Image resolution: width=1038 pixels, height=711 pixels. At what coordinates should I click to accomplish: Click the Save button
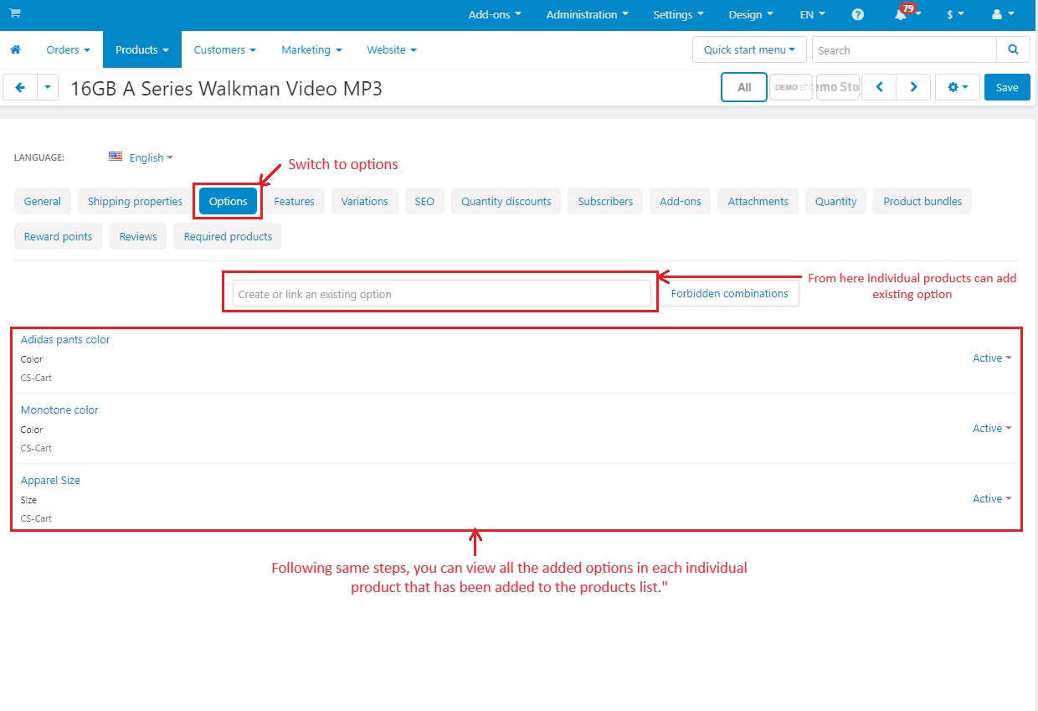[x=1007, y=87]
